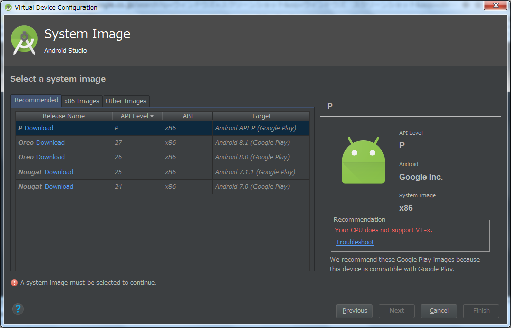Close the Virtual Device Configuration window
Image resolution: width=511 pixels, height=328 pixels.
[495, 5]
